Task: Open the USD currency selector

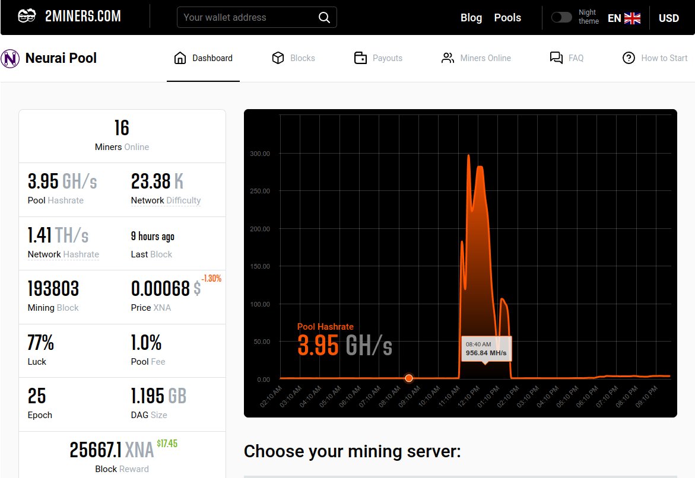Action: tap(668, 18)
